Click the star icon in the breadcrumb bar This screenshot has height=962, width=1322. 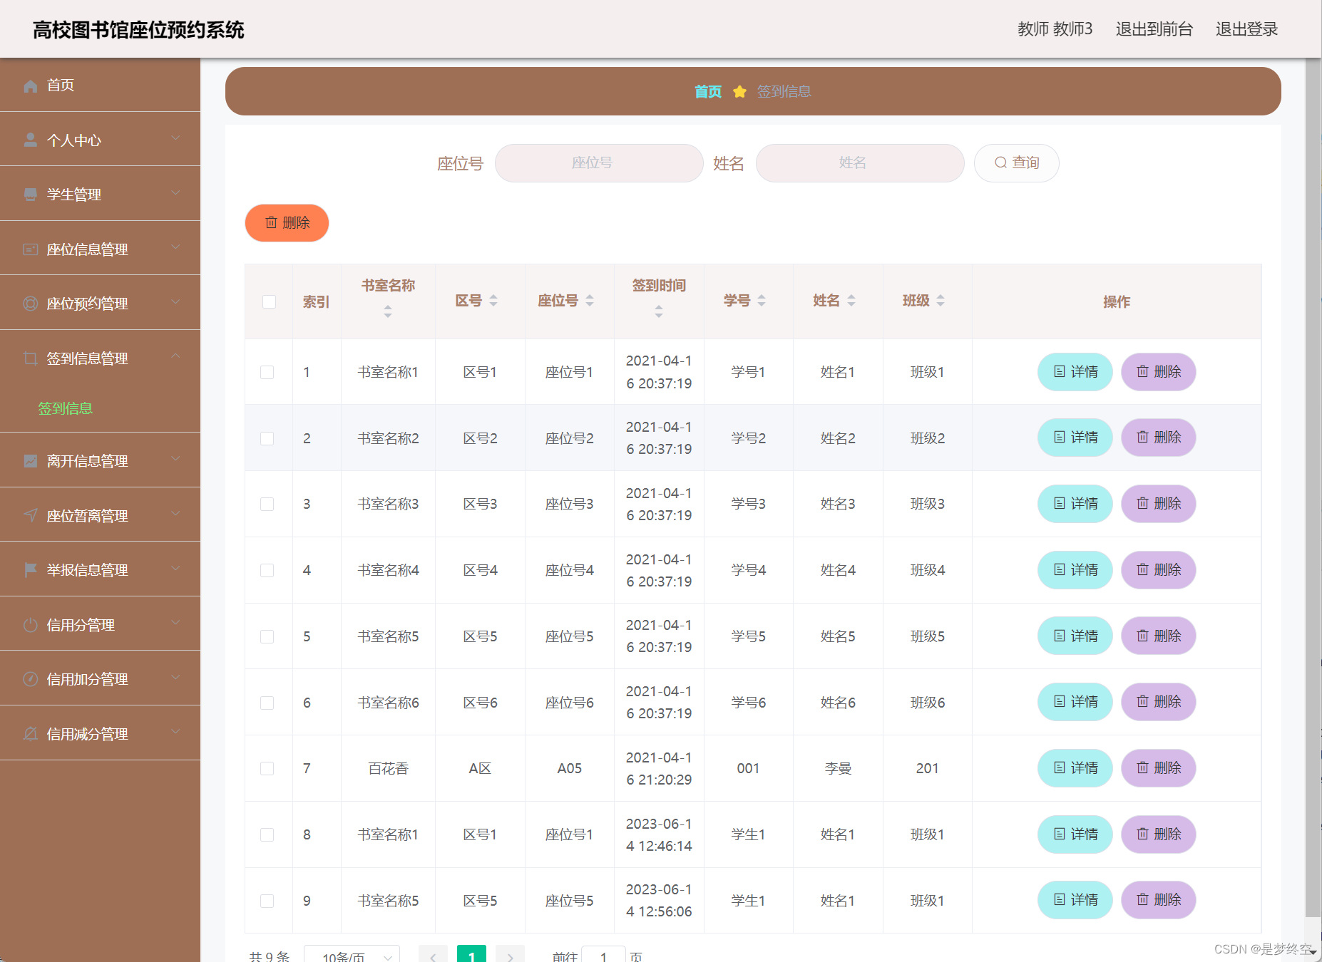(739, 91)
